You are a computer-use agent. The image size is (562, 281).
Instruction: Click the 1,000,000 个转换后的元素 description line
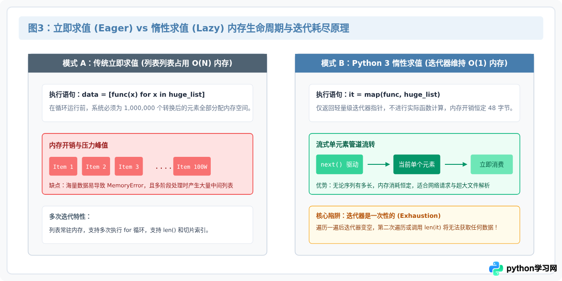click(150, 107)
